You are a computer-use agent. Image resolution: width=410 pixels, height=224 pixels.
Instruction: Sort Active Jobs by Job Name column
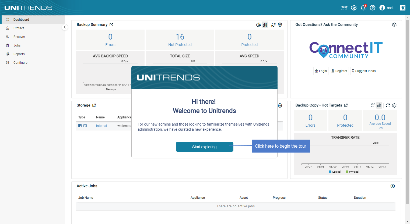[86, 198]
